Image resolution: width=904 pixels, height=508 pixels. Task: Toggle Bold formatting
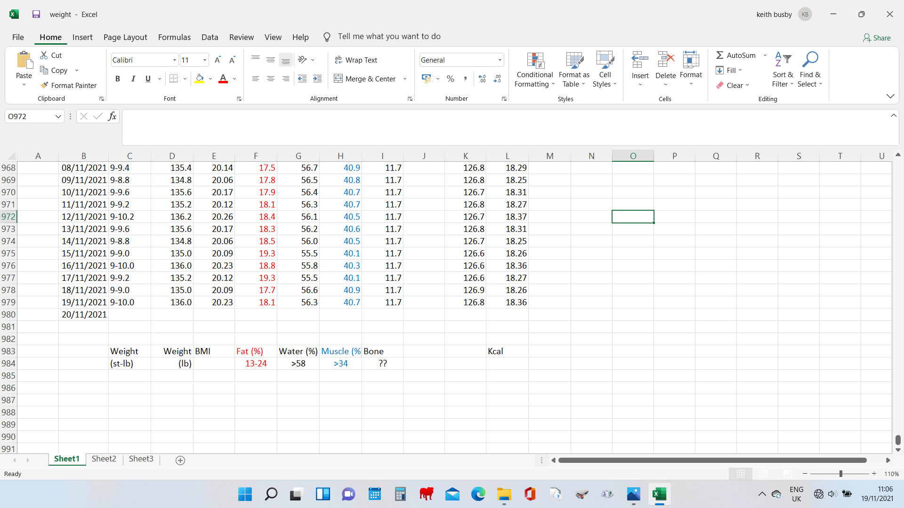click(118, 79)
